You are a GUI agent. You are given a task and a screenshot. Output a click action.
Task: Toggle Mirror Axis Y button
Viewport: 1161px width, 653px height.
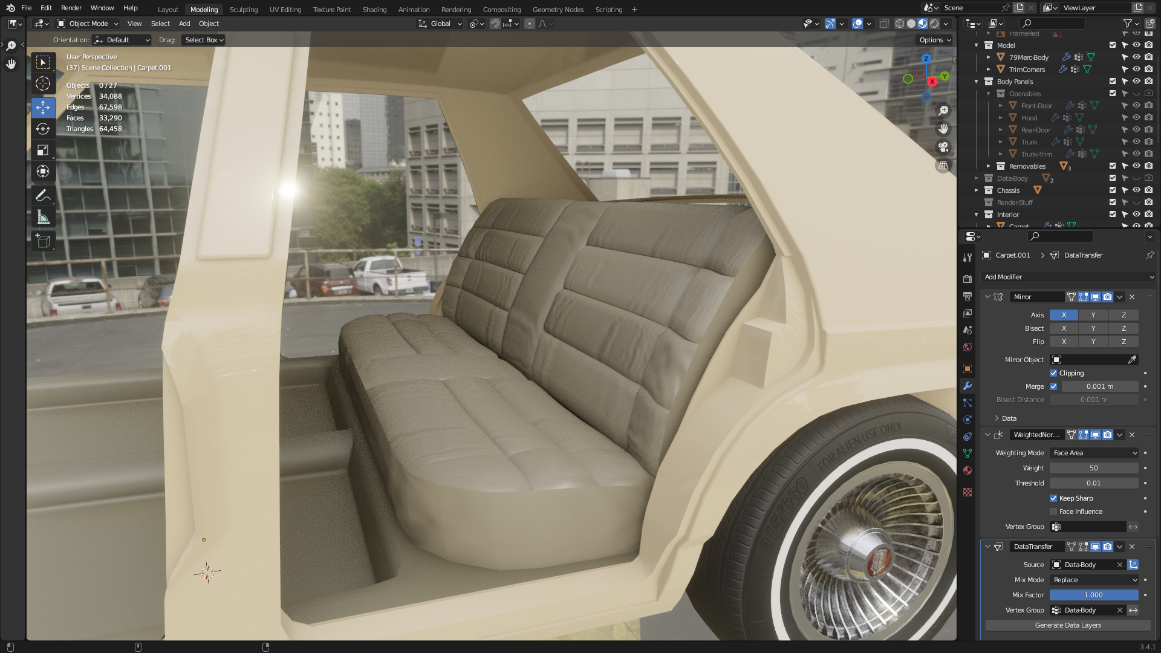pos(1093,315)
